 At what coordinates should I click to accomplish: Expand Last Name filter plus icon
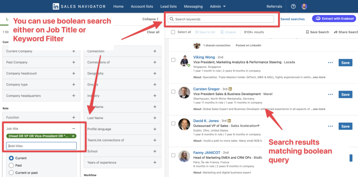155,118
